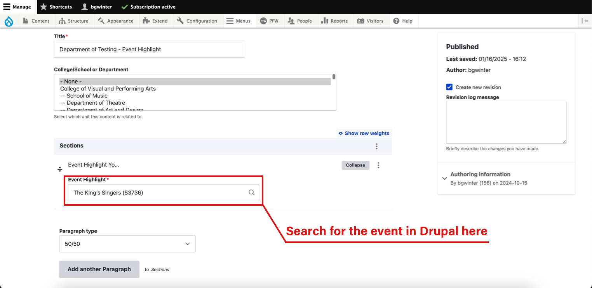Open the People menu

[x=300, y=21]
